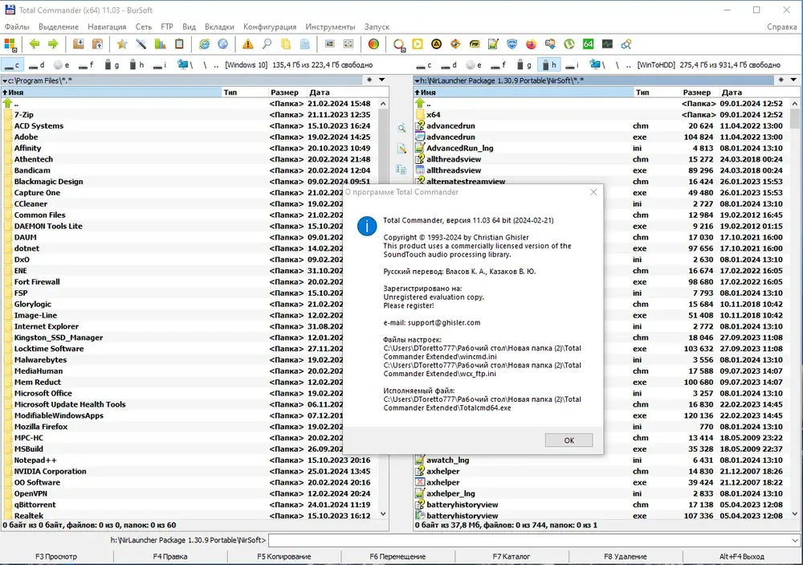Viewport: 803px width, 565px height.
Task: Switch left panel to drive e
Action: tap(62, 64)
